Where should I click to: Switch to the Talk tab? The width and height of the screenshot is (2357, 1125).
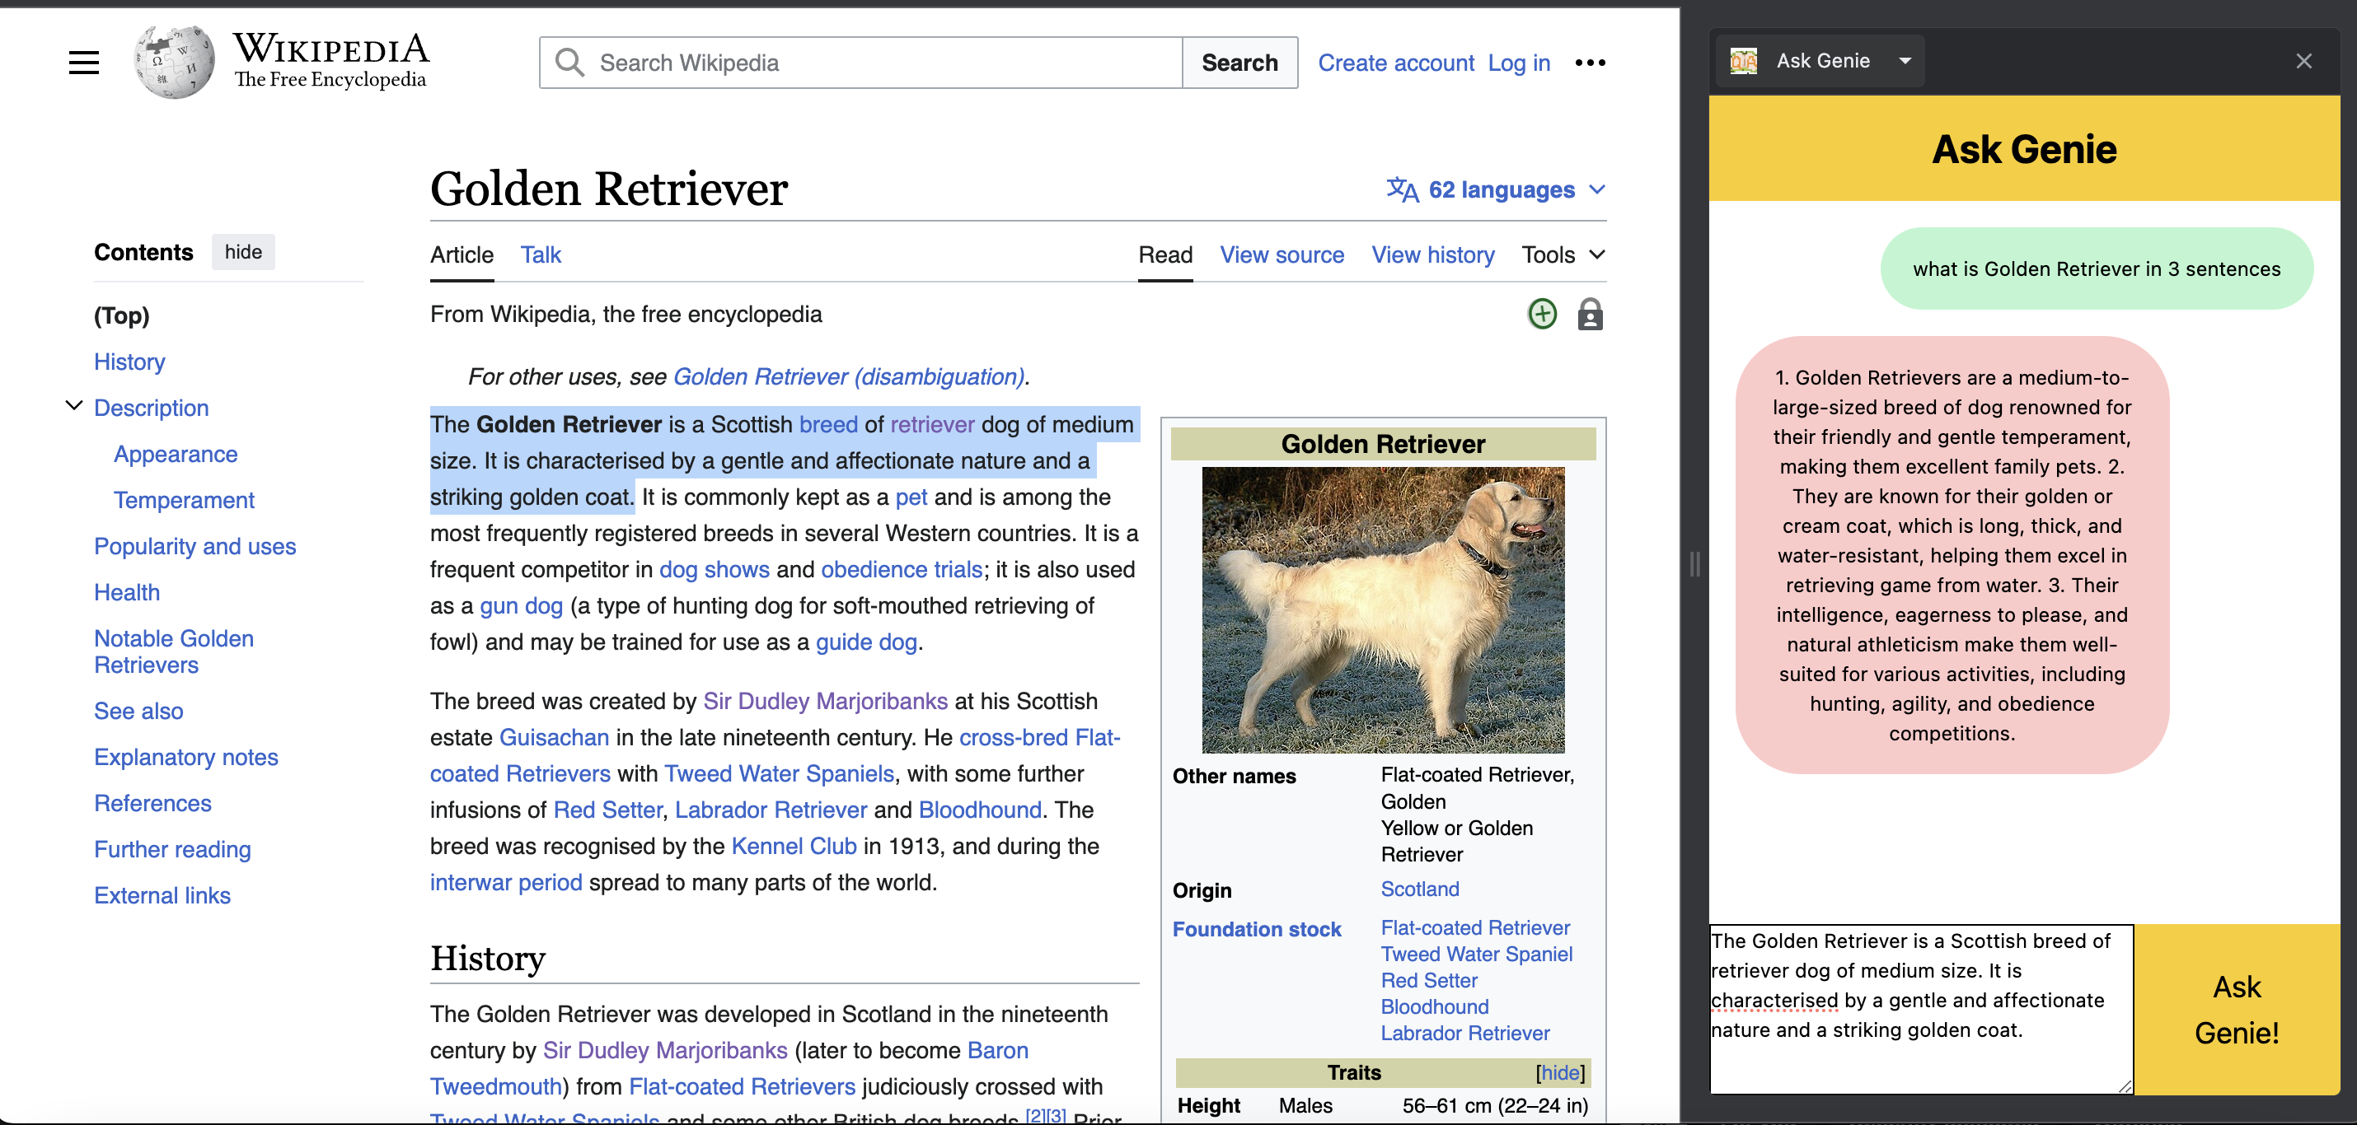coord(540,254)
